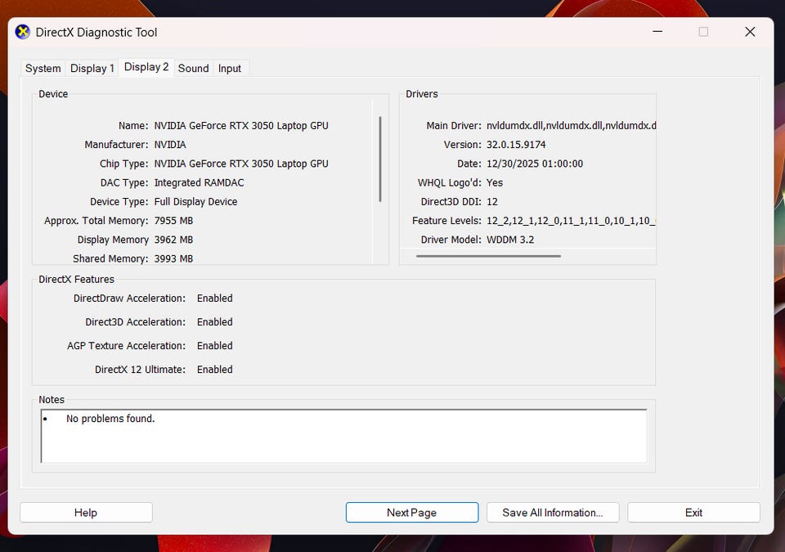The height and width of the screenshot is (552, 785).
Task: Click the Direct3D Acceleration Enabled value
Action: pos(215,322)
